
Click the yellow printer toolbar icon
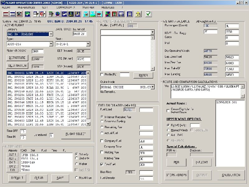click(x=138, y=14)
